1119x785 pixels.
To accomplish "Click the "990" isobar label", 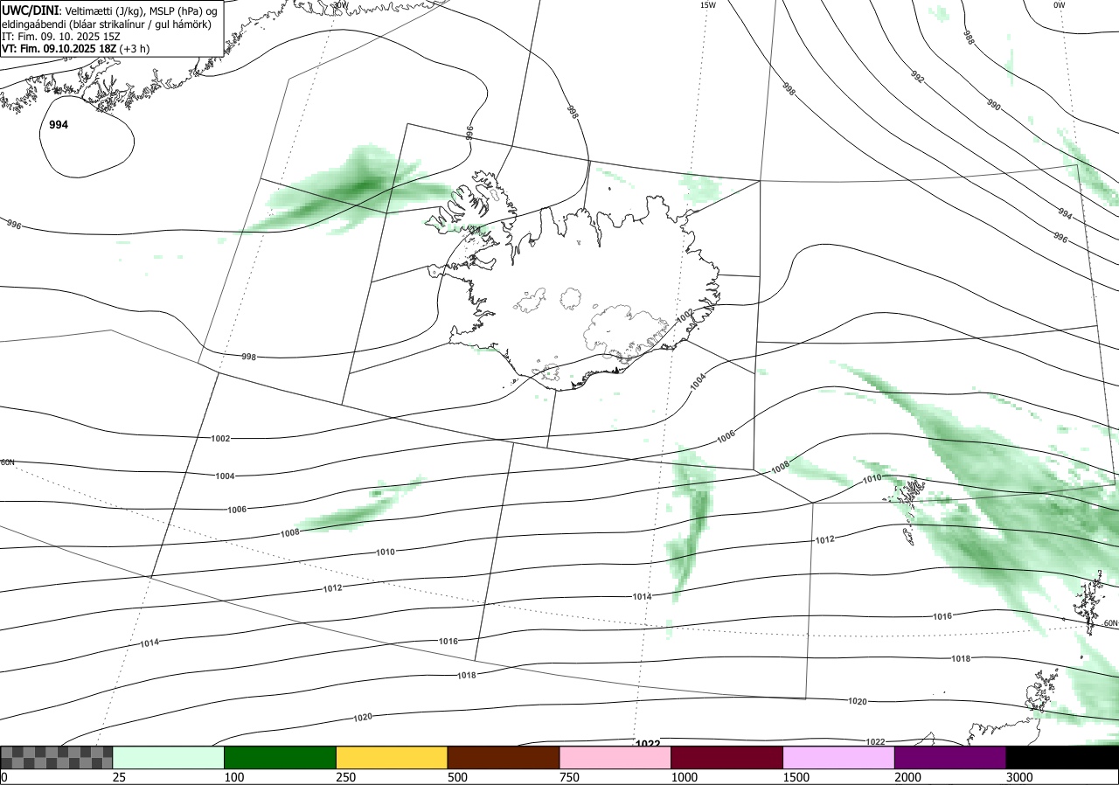I will click(x=994, y=106).
